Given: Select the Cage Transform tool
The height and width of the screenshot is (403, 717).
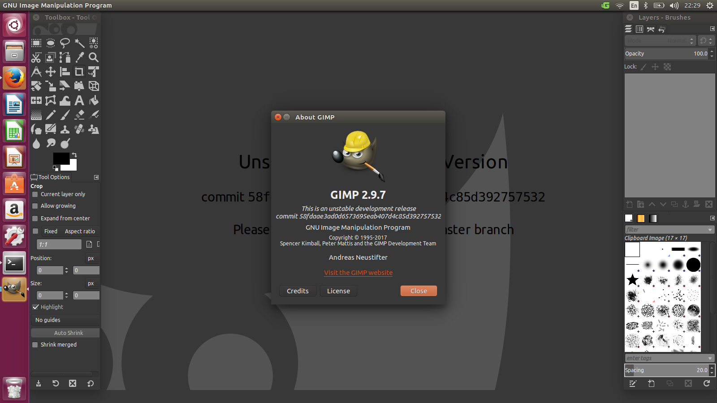Looking at the screenshot, I should click(x=51, y=100).
